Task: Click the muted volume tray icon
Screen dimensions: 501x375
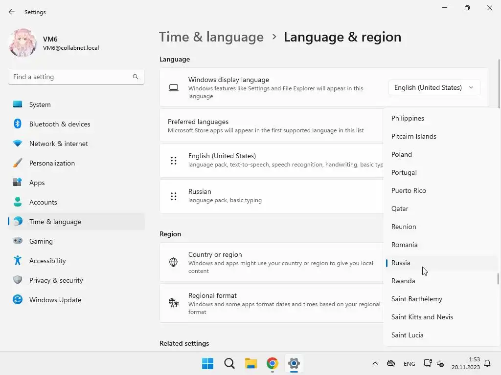Action: coord(440,363)
